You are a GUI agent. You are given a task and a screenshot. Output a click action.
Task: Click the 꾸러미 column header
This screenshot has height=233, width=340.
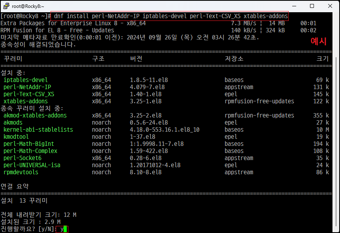[x=13, y=59]
